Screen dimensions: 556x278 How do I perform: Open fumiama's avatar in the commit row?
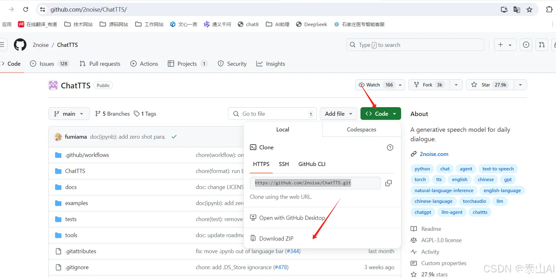[58, 137]
